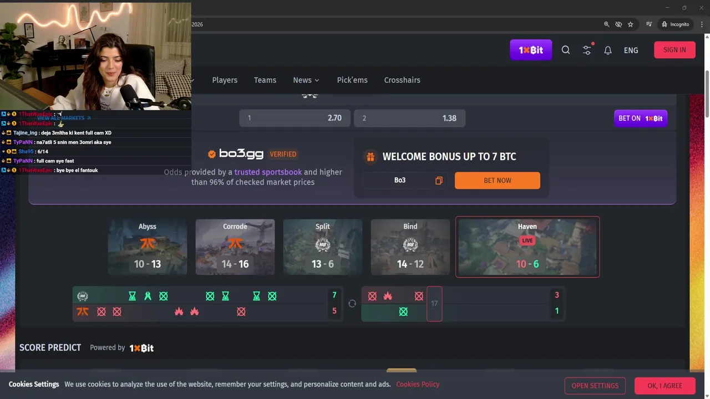Click the green spike-defuse round icon
This screenshot has width=710, height=399.
click(148, 296)
